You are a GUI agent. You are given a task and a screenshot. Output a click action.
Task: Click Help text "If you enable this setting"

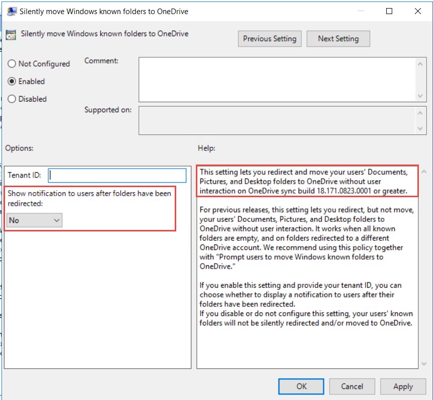301,294
